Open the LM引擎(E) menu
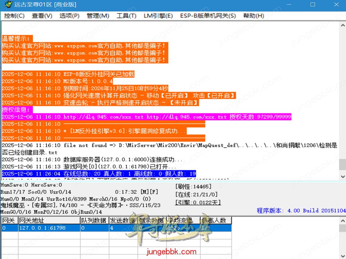The width and height of the screenshot is (346, 259). click(x=158, y=16)
